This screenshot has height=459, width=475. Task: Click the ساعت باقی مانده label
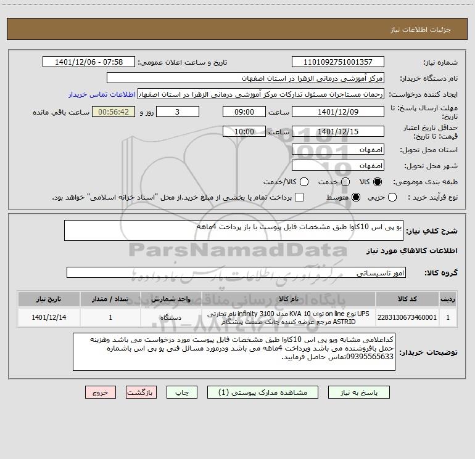click(61, 112)
